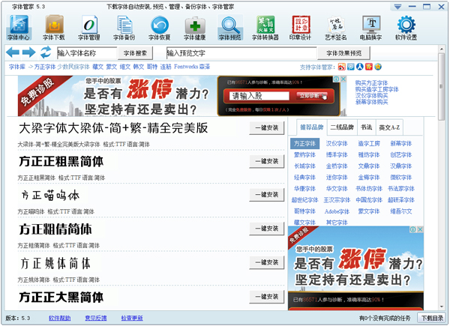
Task: Open the title bar dropdown arrow menu
Action: (x=397, y=7)
